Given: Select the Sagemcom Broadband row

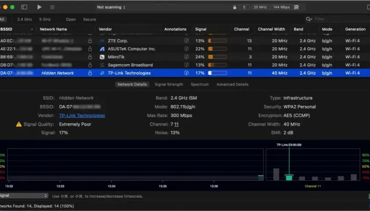Looking at the screenshot, I should (x=185, y=65).
